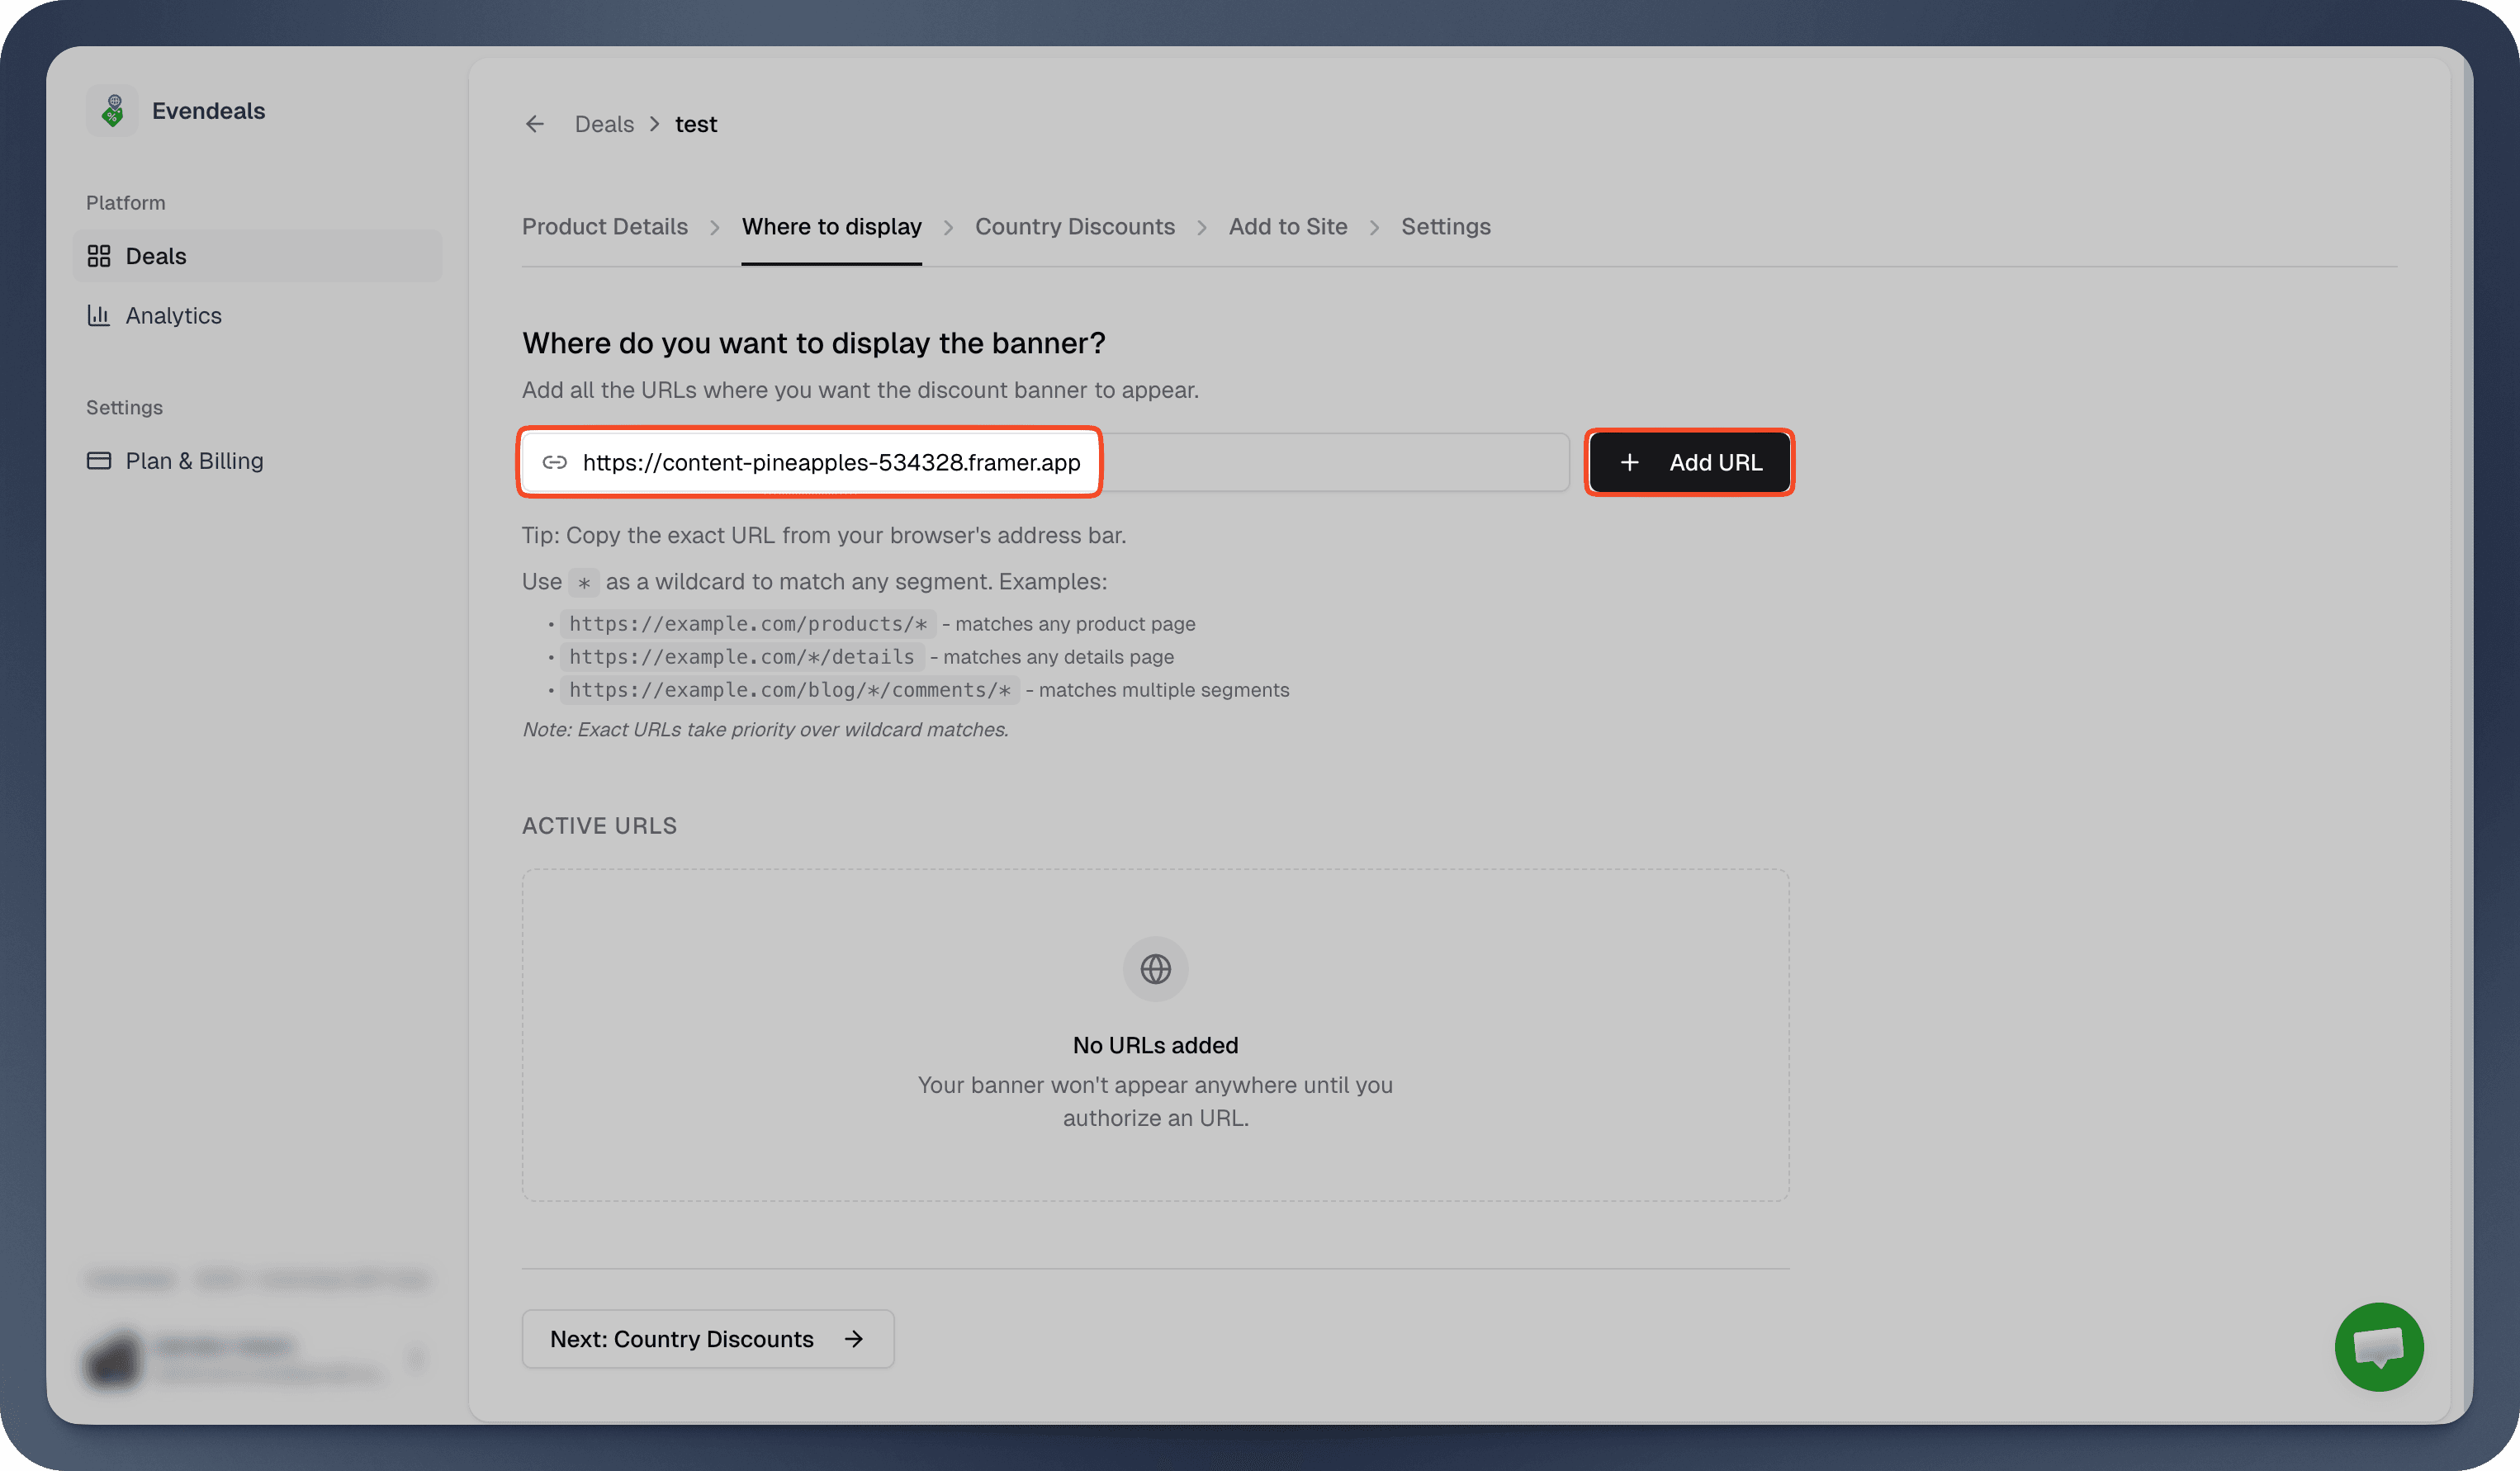This screenshot has height=1471, width=2520.
Task: Select the Deals grid icon in sidebar
Action: pyautogui.click(x=99, y=255)
